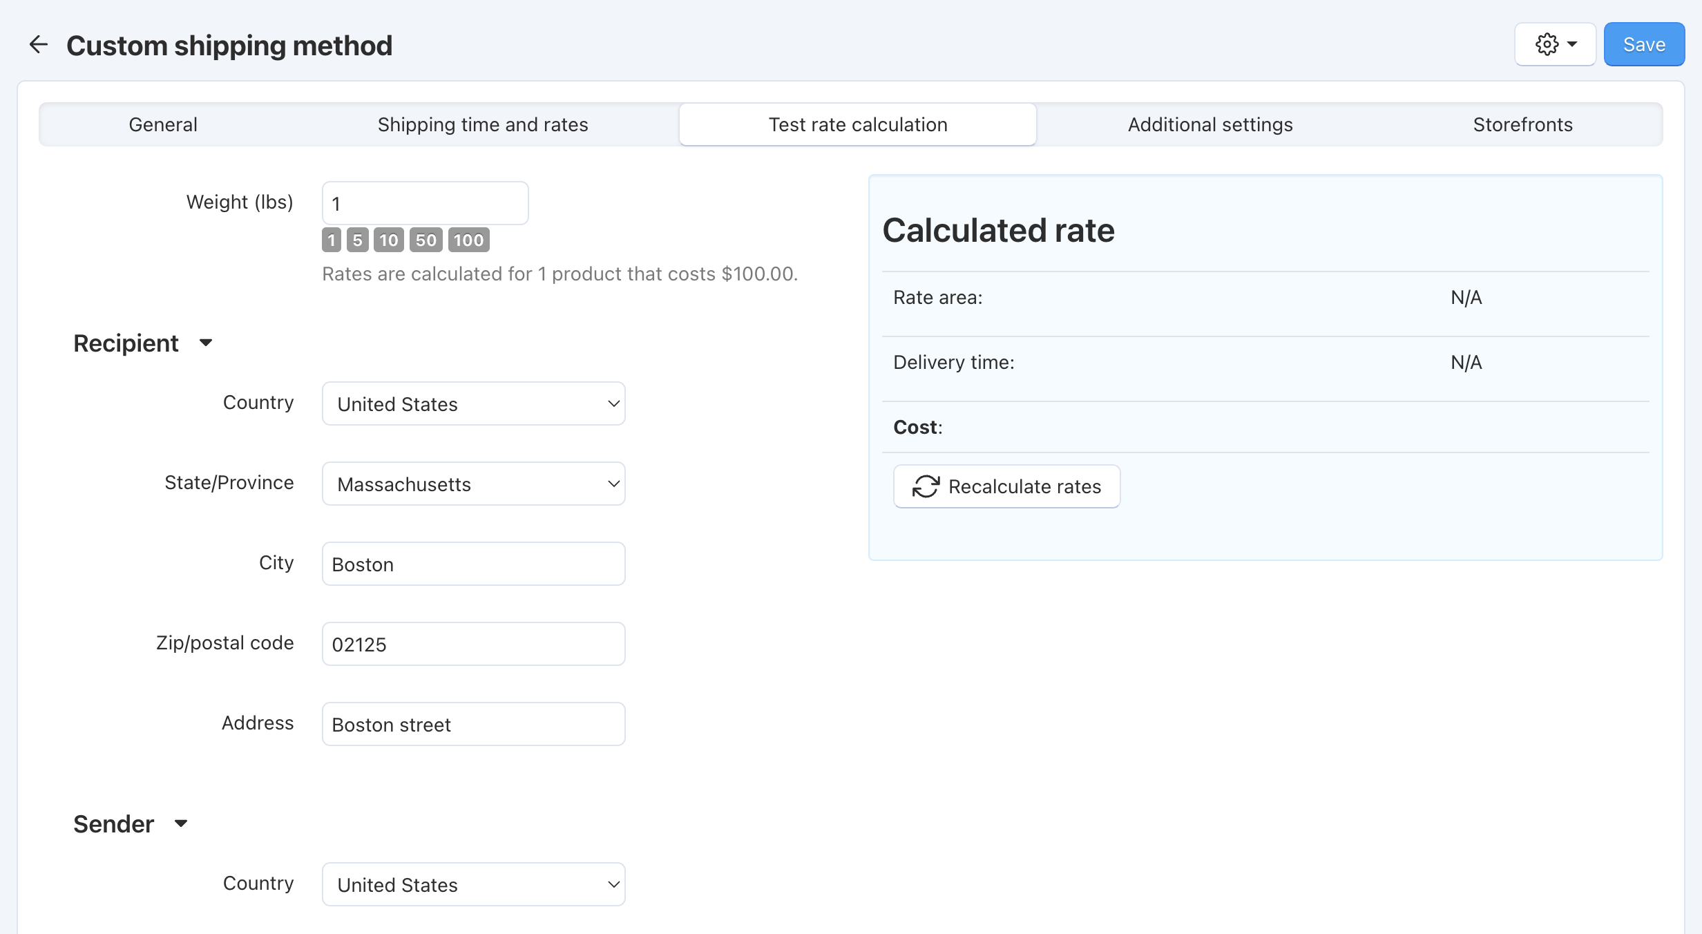
Task: Click the Zip/postal code field 02125
Action: 474,644
